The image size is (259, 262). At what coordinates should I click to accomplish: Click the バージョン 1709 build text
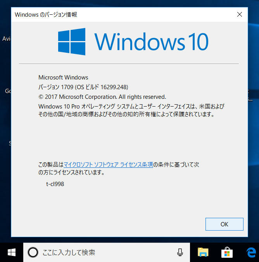(83, 87)
